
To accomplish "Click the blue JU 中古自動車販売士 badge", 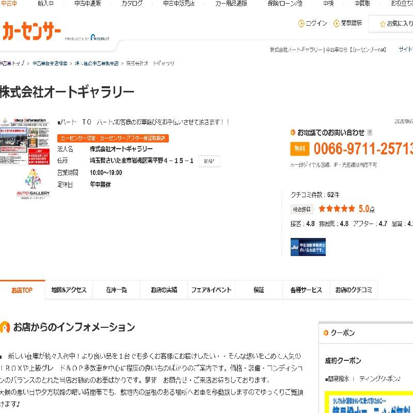I will (308, 247).
